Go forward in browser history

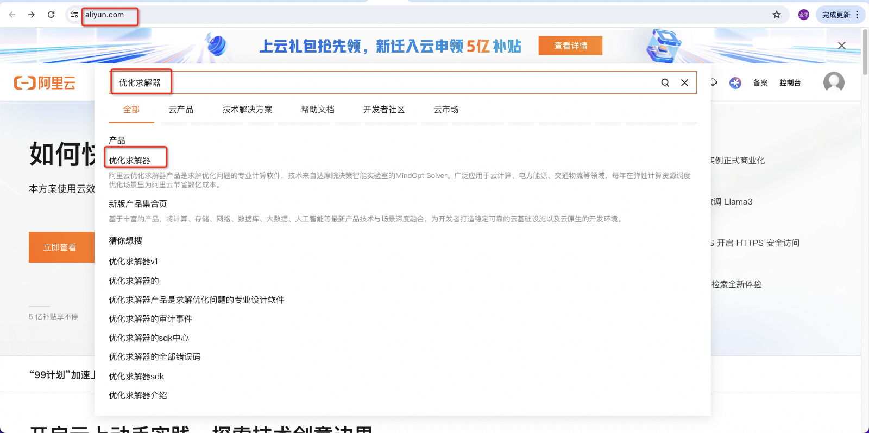point(32,15)
